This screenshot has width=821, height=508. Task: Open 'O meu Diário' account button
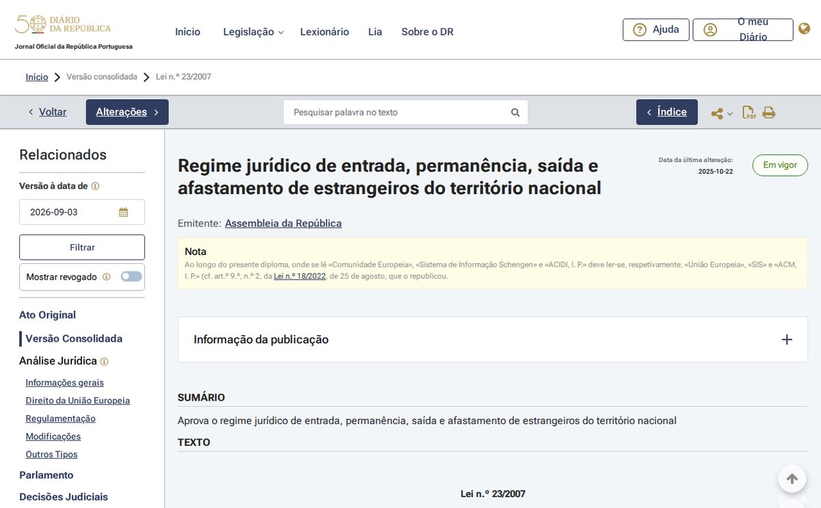[x=743, y=29]
